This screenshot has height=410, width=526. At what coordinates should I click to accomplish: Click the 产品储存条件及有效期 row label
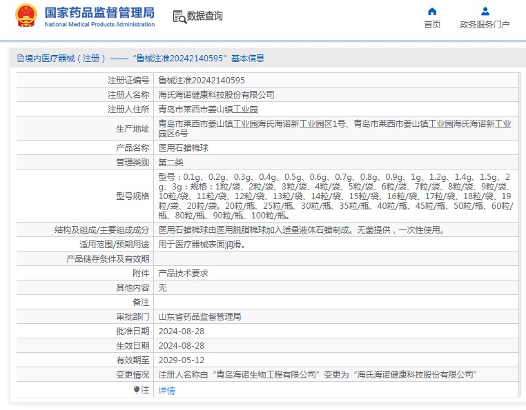108,258
